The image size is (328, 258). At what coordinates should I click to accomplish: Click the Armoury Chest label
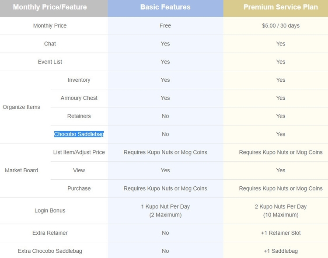(79, 98)
